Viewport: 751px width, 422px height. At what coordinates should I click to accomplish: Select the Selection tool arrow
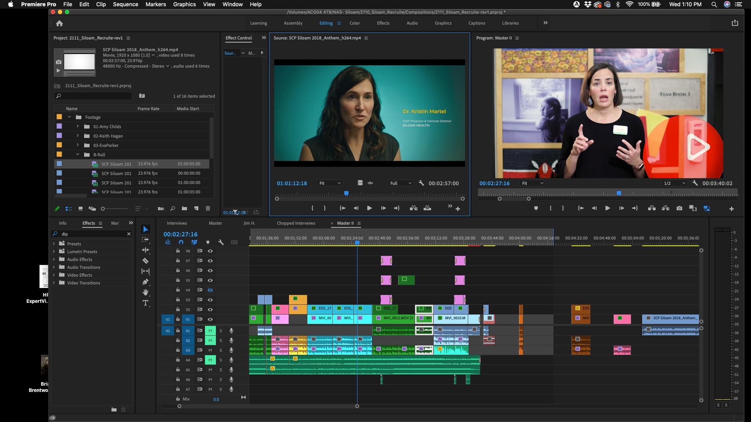146,229
